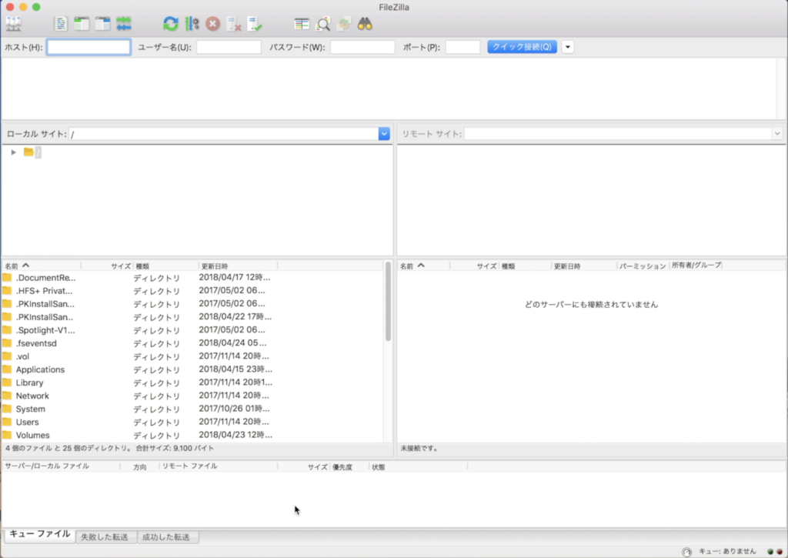Select the Applications folder name
This screenshot has height=558, width=788.
pos(40,369)
